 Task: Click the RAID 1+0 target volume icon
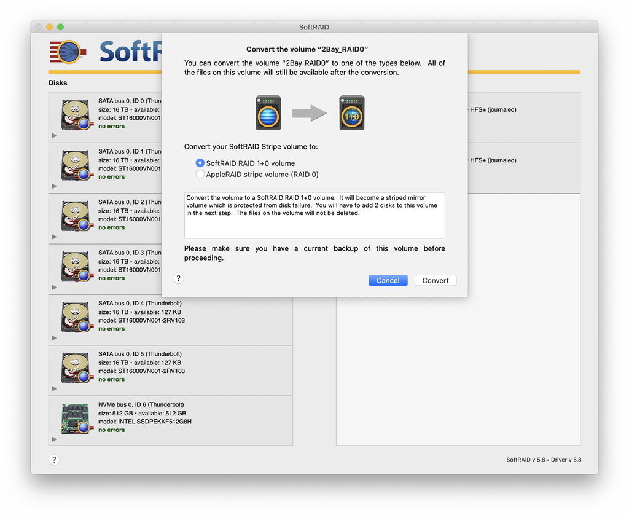(352, 112)
